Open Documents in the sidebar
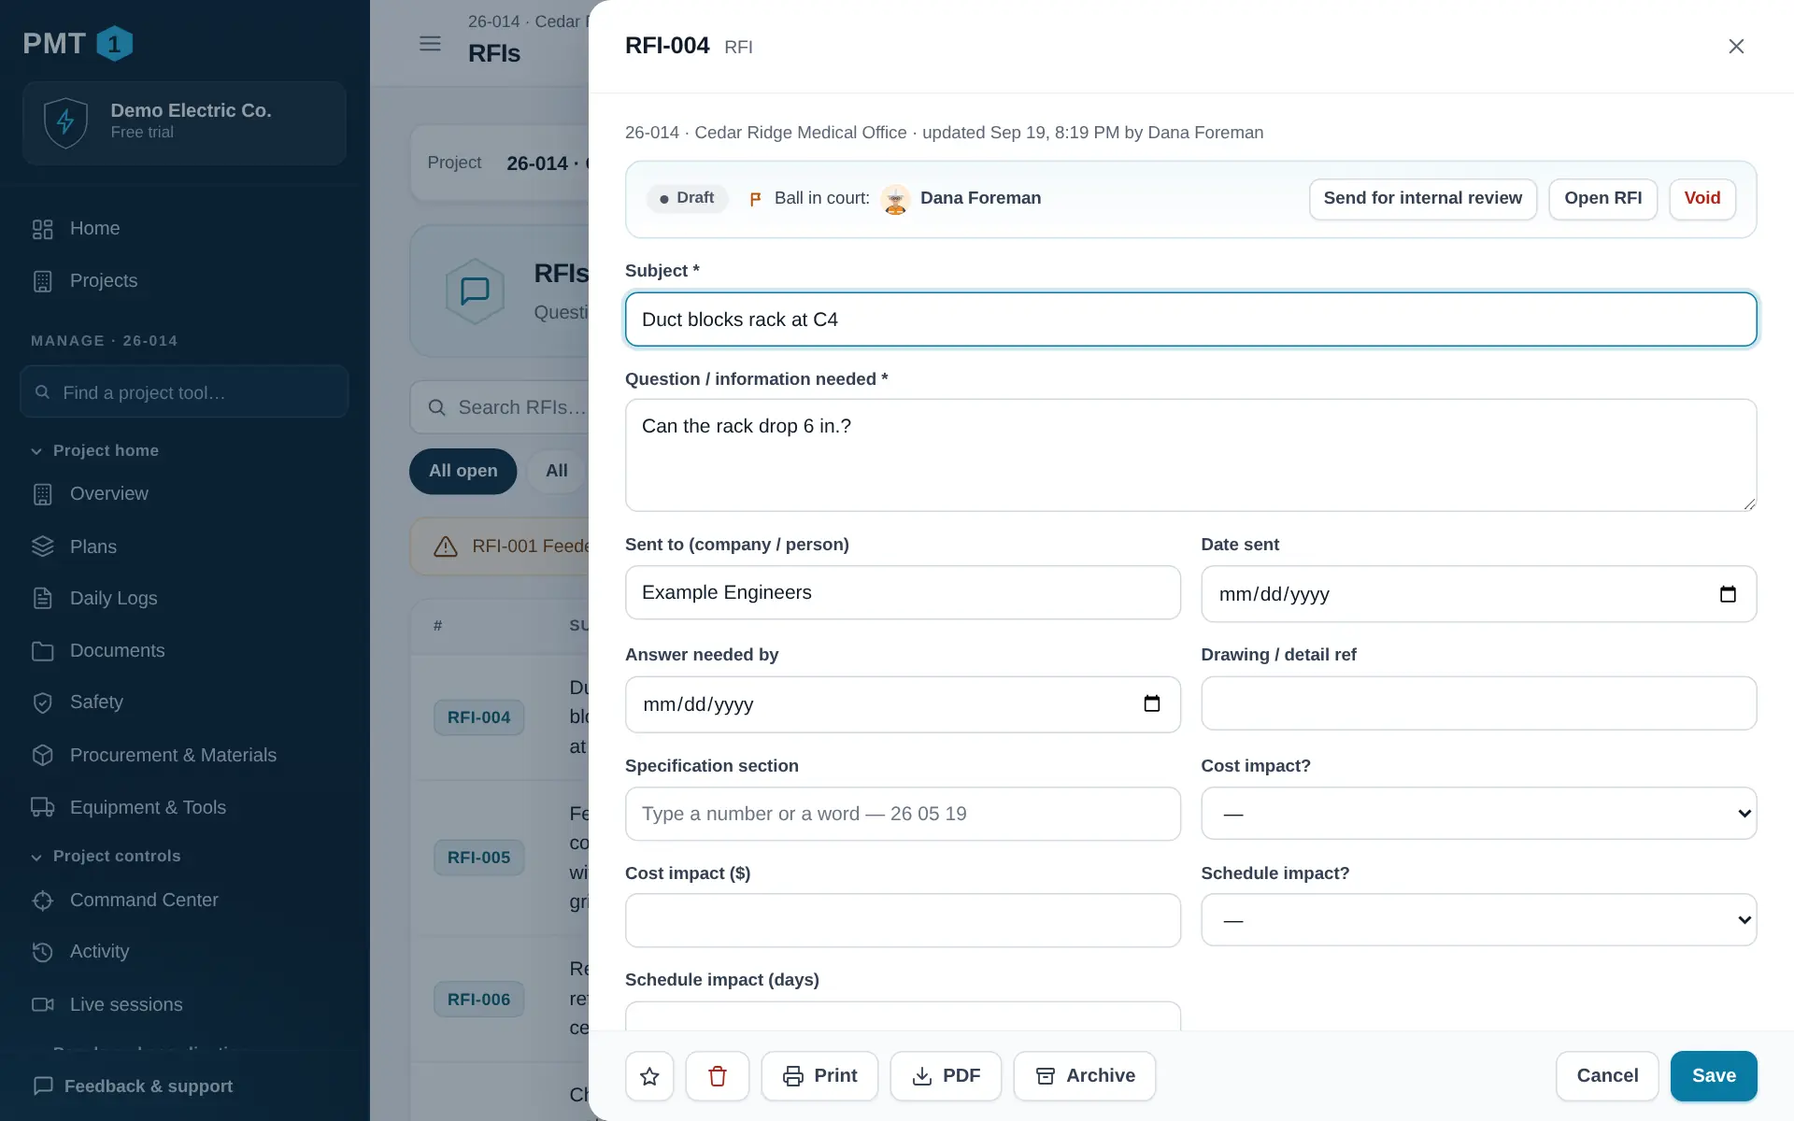 click(x=185, y=651)
